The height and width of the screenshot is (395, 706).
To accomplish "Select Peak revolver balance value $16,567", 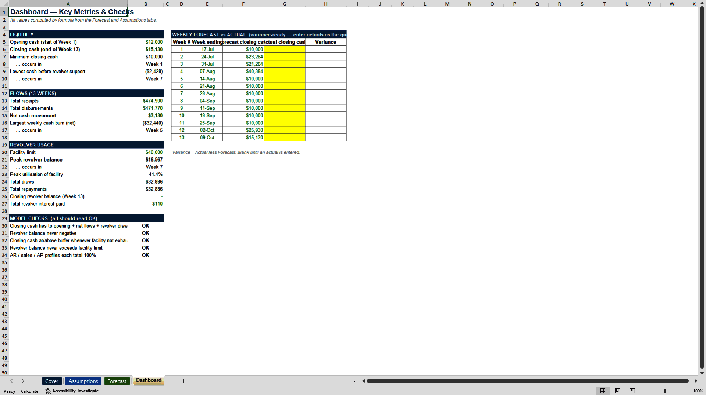I will click(x=146, y=160).
